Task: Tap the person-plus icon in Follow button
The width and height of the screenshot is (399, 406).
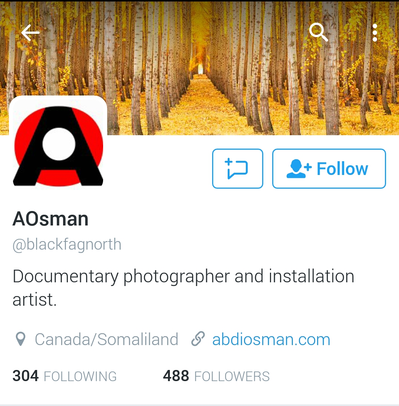Action: click(x=299, y=169)
